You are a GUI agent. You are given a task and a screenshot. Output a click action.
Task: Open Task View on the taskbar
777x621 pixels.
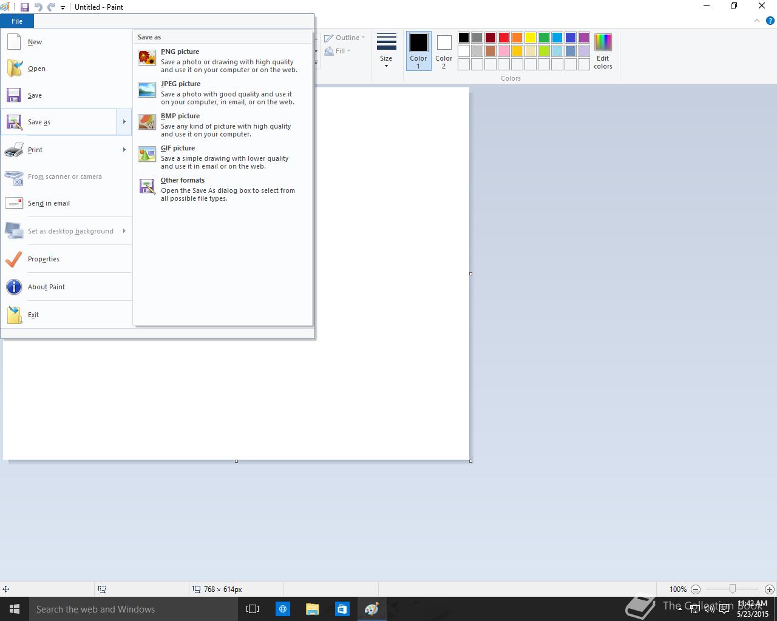tap(253, 609)
